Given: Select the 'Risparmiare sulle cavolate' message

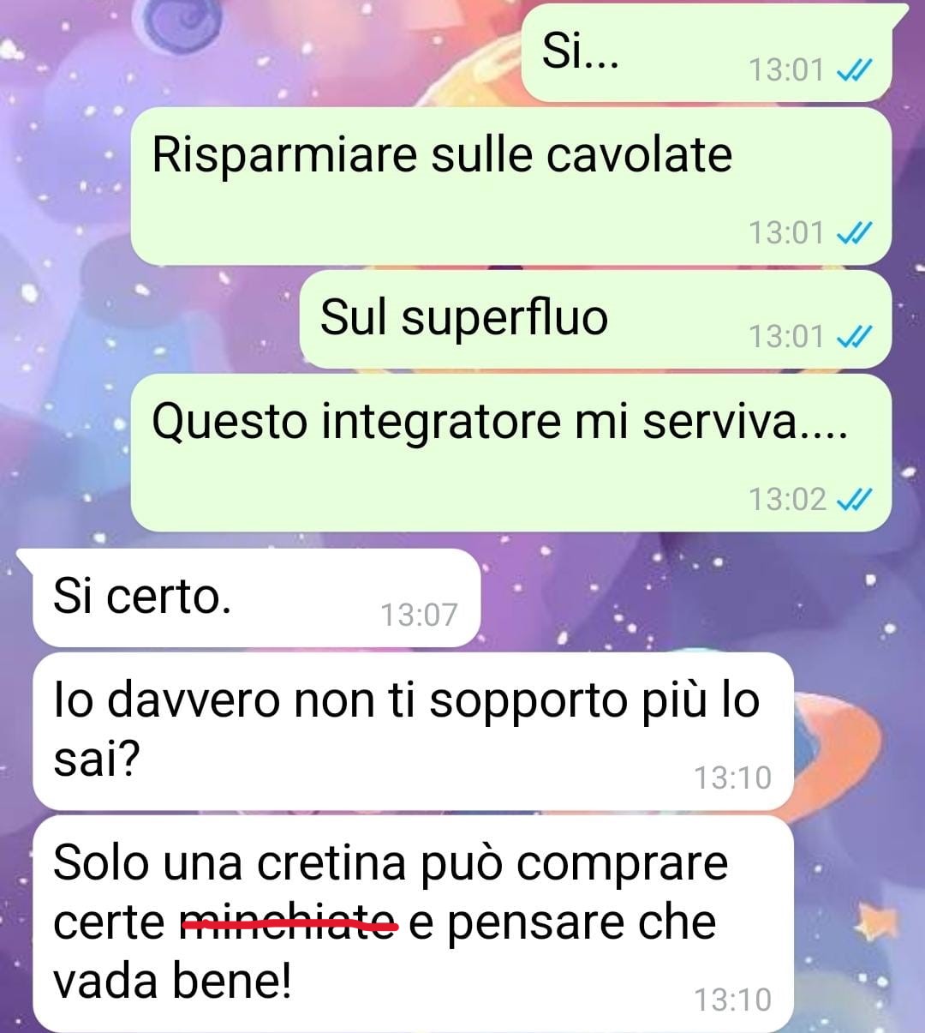Looking at the screenshot, I should (511, 186).
